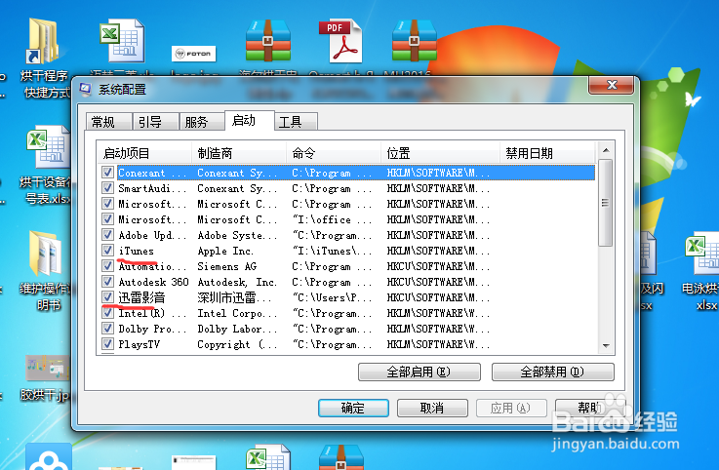Uncheck the Dolby Pro... startup checkbox
Viewport: 719px width, 470px height.
point(107,329)
